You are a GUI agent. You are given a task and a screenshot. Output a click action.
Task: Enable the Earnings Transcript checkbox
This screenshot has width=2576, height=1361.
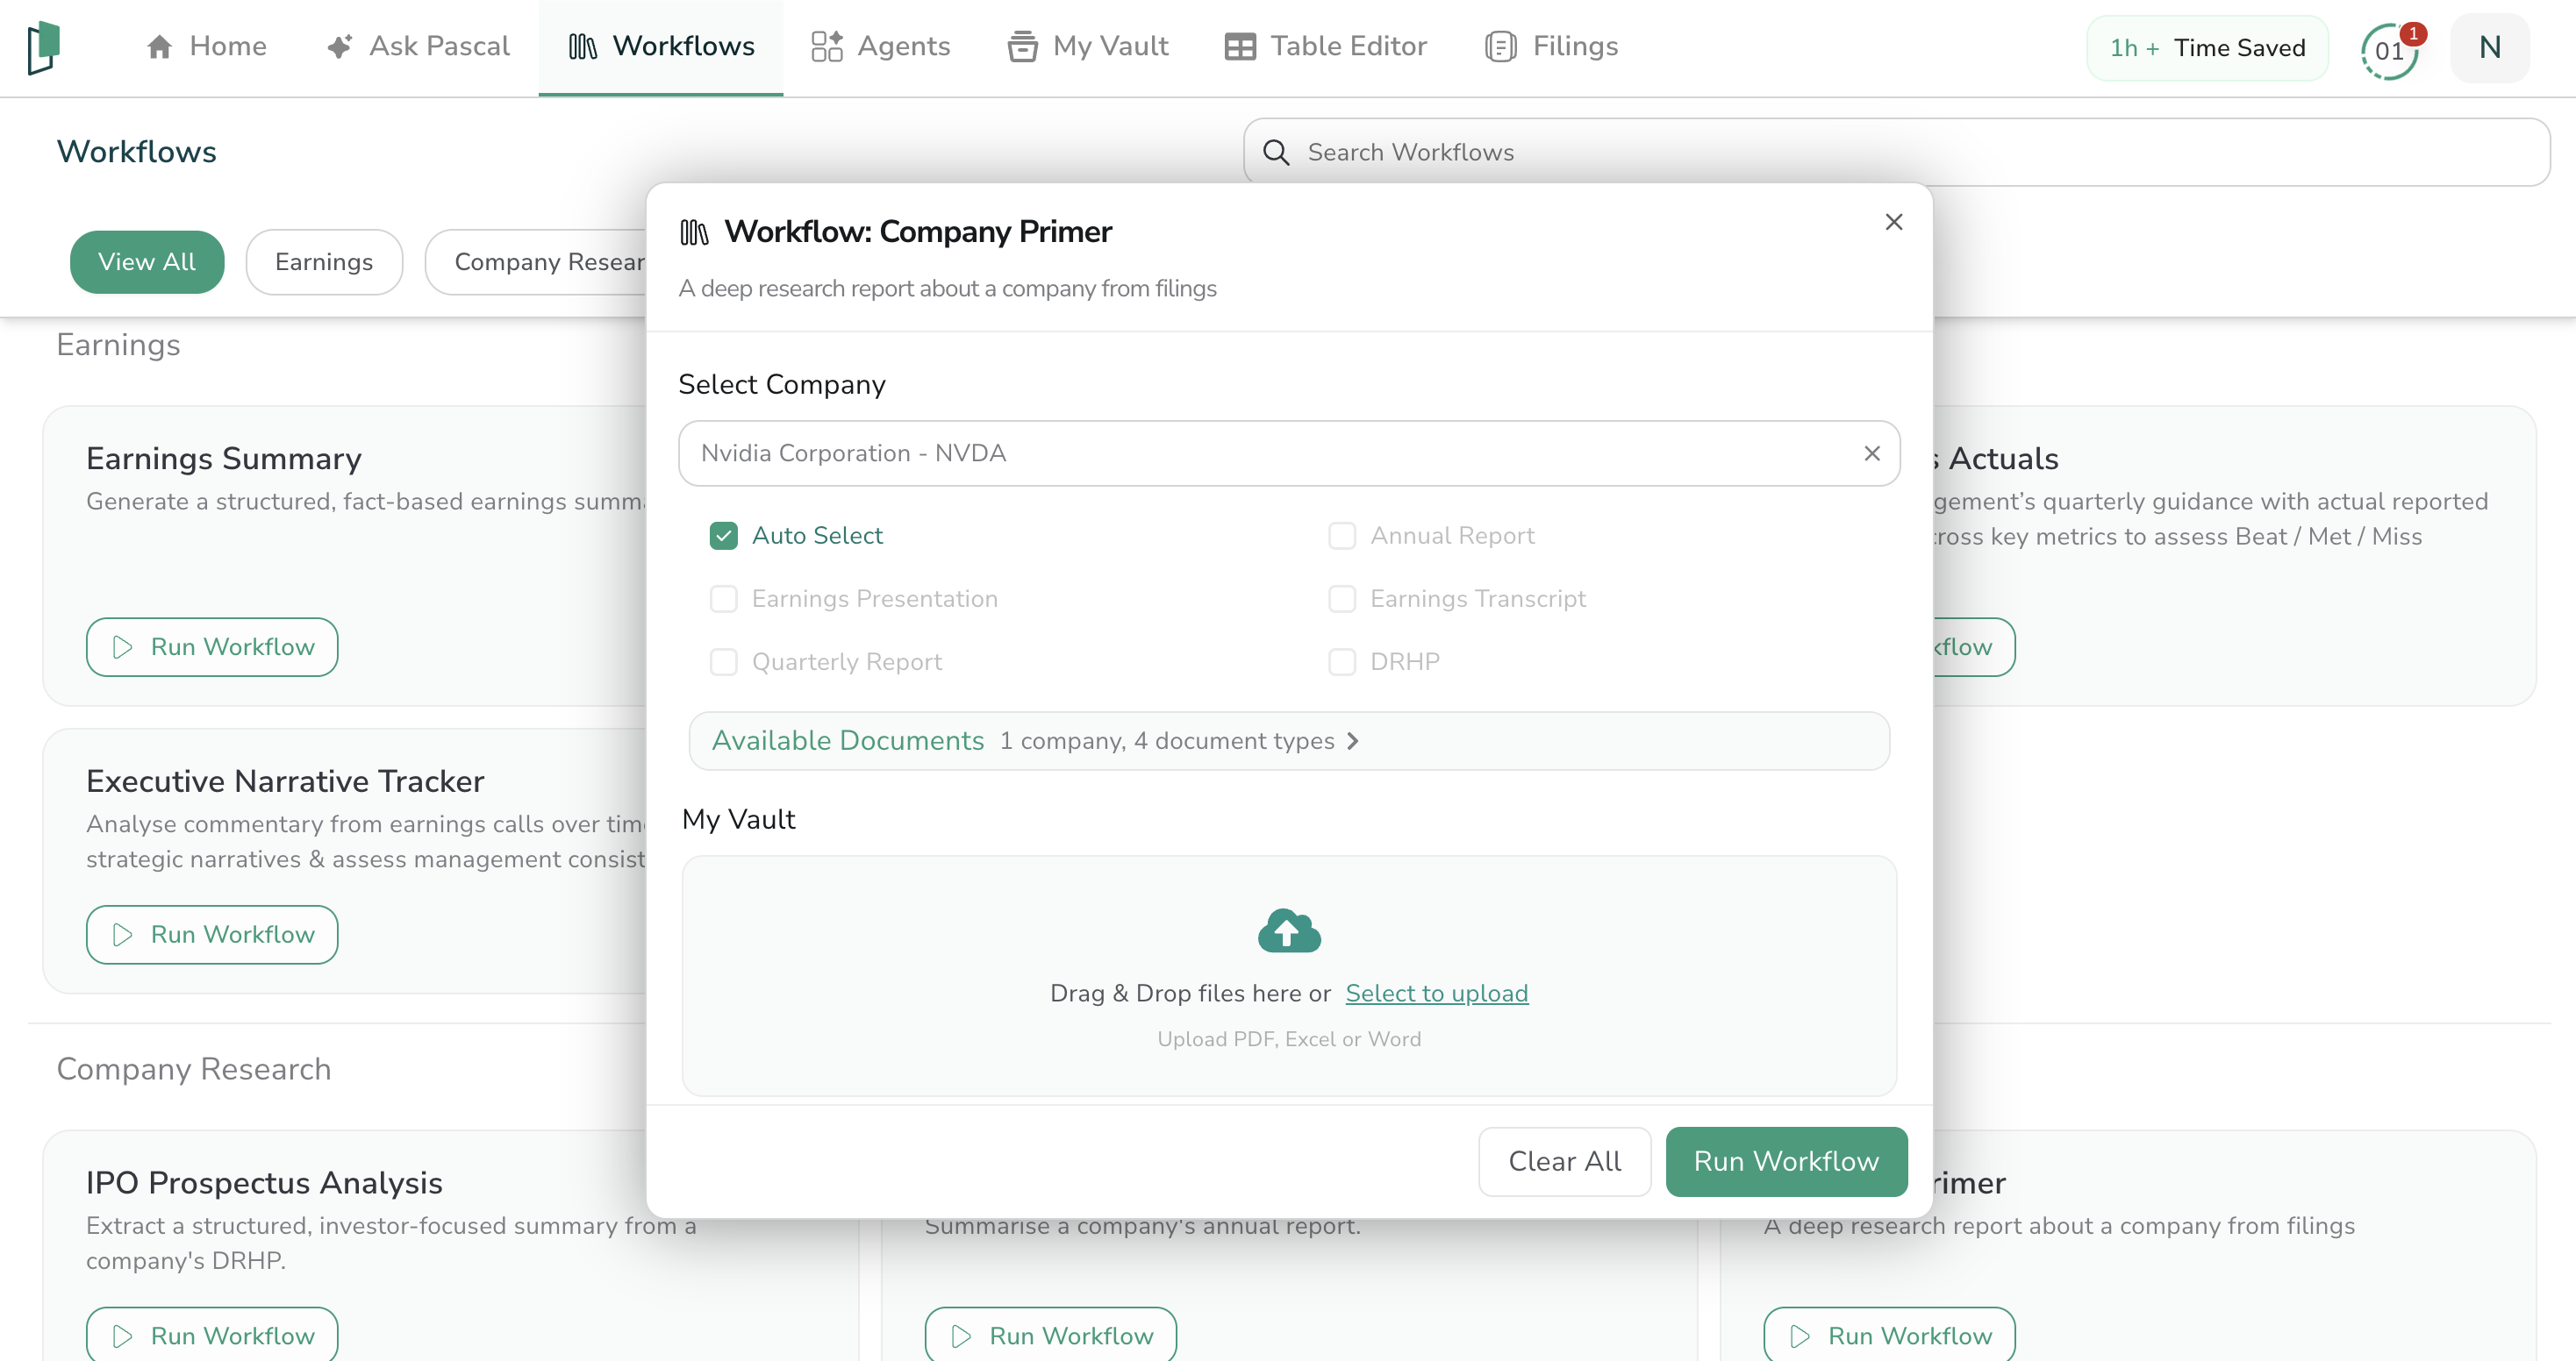tap(1341, 599)
